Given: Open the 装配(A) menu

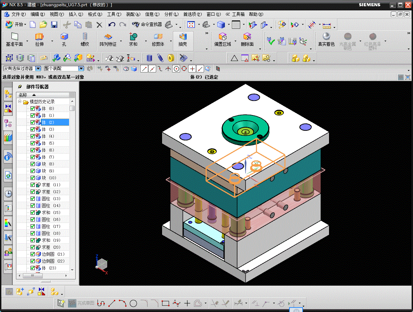Looking at the screenshot, I should pyautogui.click(x=133, y=14).
